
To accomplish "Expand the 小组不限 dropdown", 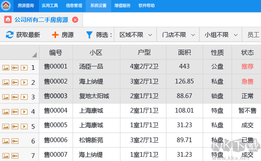I will (x=220, y=35).
